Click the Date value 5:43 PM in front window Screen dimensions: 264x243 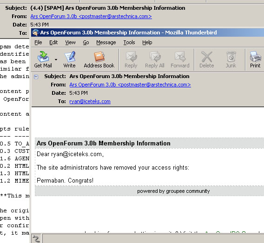tap(79, 93)
